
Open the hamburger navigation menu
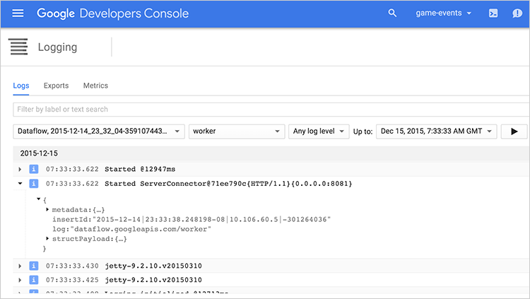[x=18, y=13]
